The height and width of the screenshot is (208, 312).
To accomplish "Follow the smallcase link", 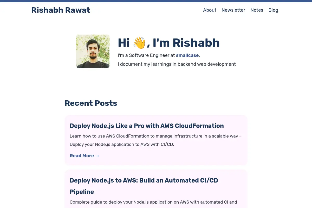I will [x=187, y=55].
